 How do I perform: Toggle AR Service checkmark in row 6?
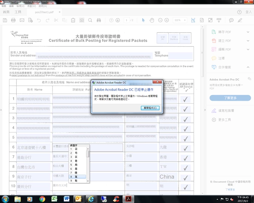coord(185,148)
